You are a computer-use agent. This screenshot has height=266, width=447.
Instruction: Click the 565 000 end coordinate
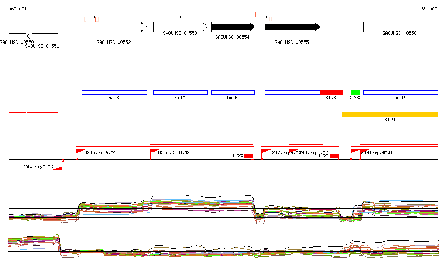pyautogui.click(x=428, y=9)
